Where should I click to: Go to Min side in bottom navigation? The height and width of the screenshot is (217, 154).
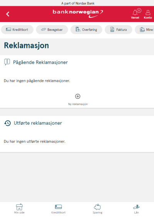click(19, 209)
